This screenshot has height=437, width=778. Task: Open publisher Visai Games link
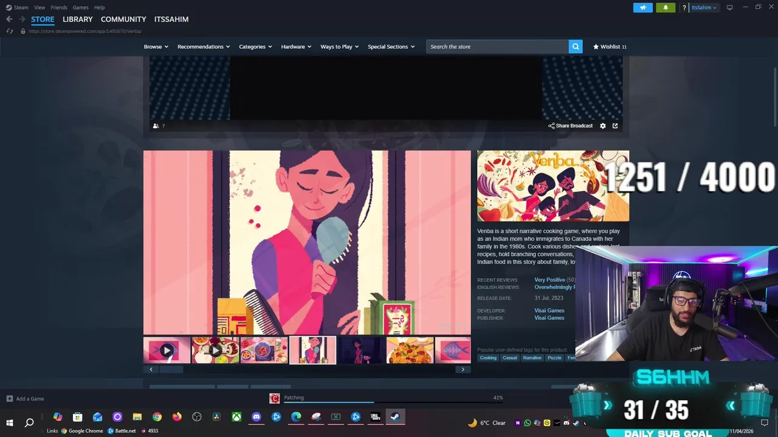tap(549, 318)
